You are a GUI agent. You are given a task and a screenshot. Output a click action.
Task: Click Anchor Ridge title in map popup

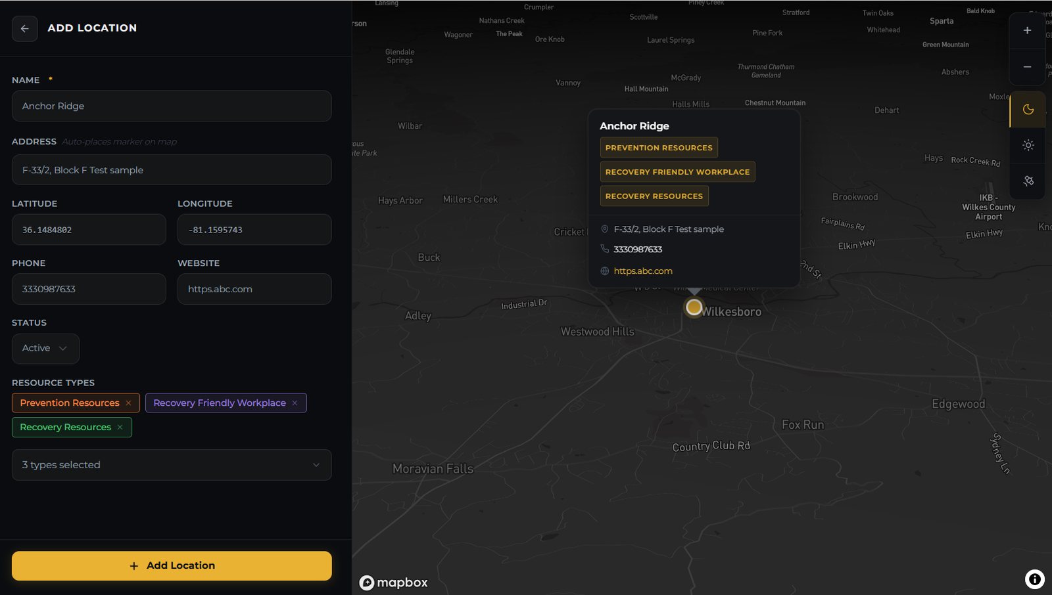pos(634,126)
